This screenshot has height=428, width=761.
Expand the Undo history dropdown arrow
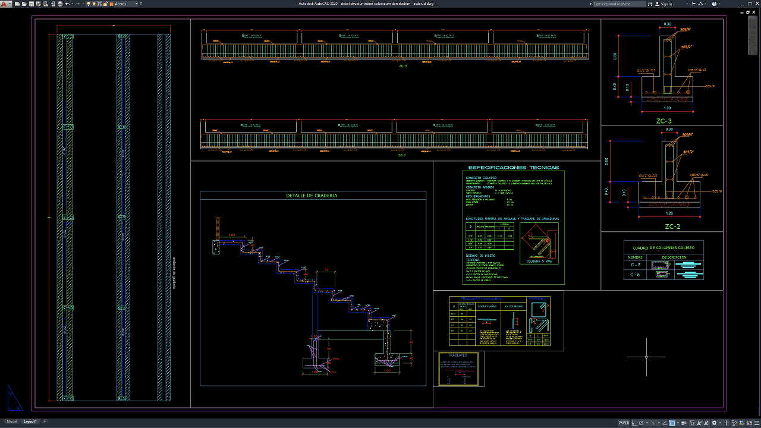click(x=73, y=4)
